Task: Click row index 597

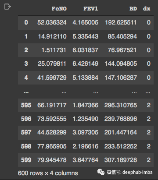Action: pyautogui.click(x=26, y=132)
